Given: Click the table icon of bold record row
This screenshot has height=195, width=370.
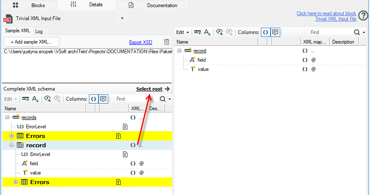Looking at the screenshot, I should tap(20, 145).
